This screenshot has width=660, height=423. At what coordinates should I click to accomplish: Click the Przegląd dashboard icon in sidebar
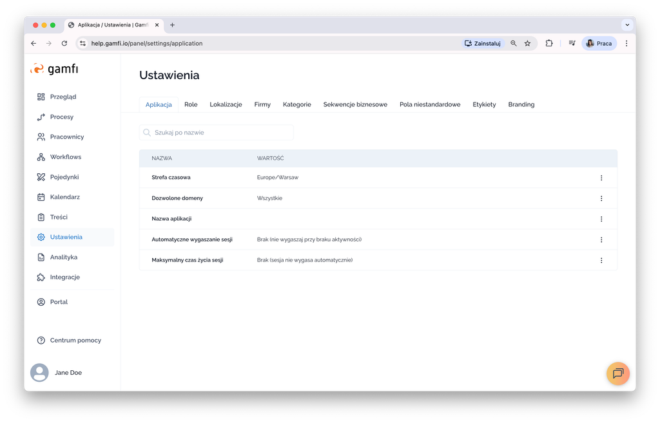41,97
